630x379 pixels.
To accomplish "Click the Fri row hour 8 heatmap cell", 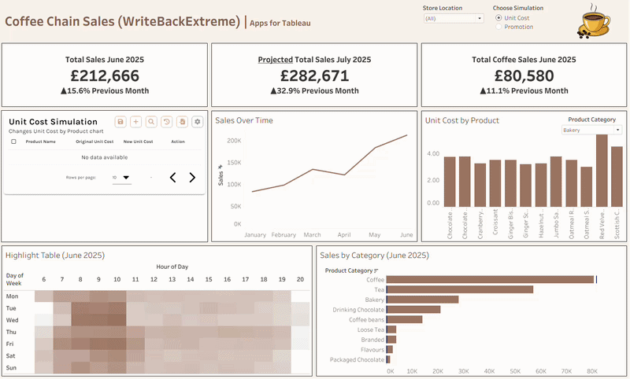I will tap(80, 344).
